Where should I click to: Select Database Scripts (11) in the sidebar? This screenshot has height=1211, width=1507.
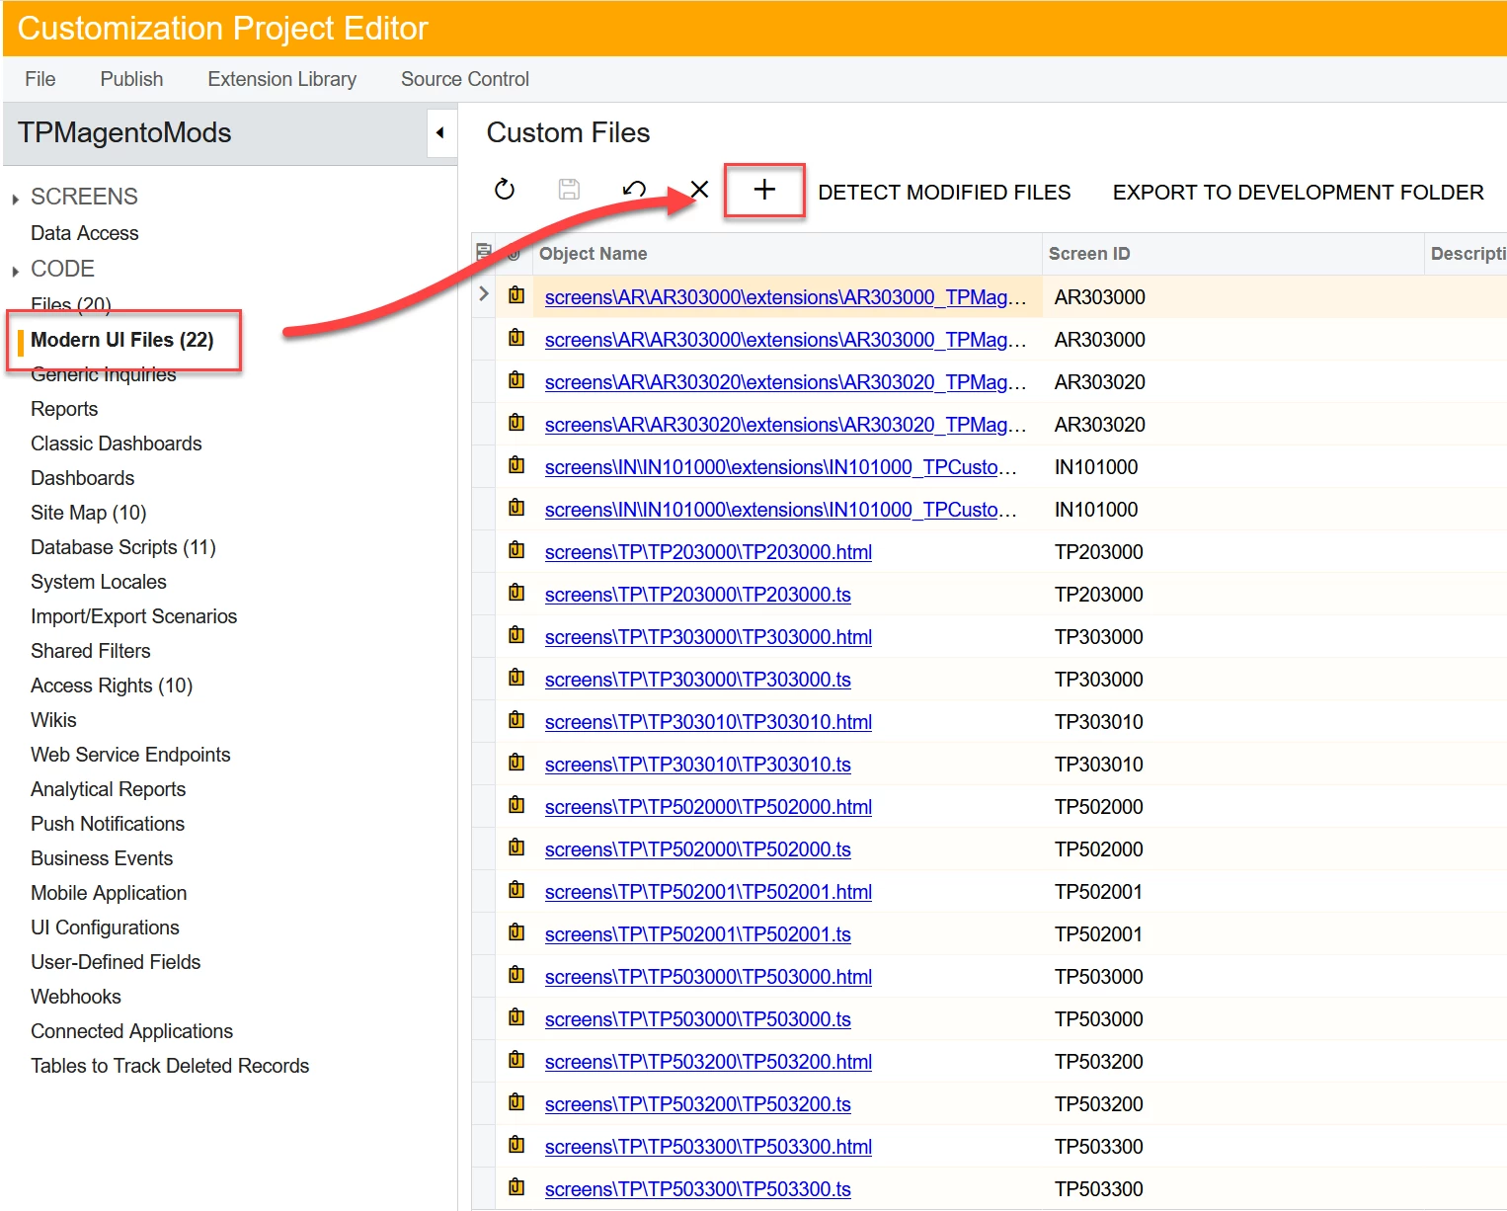click(x=123, y=547)
